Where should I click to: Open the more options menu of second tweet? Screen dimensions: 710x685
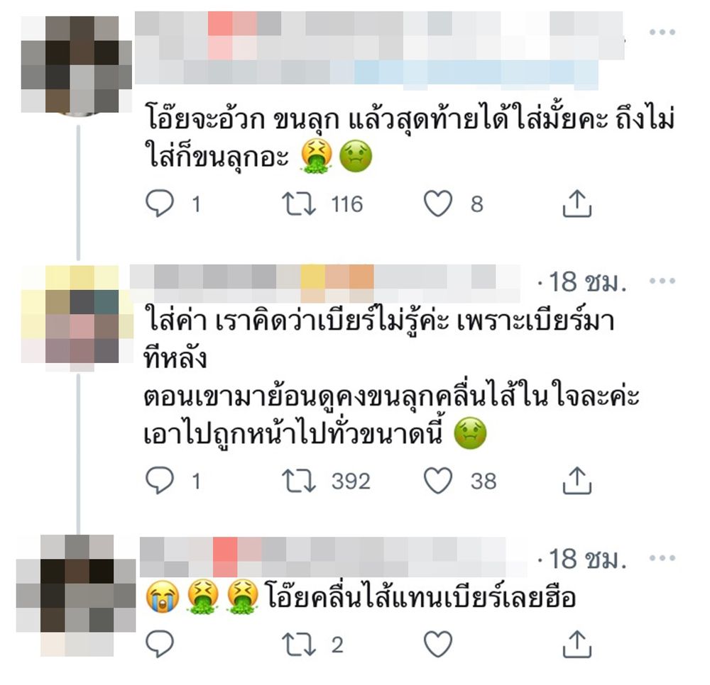coord(662,281)
